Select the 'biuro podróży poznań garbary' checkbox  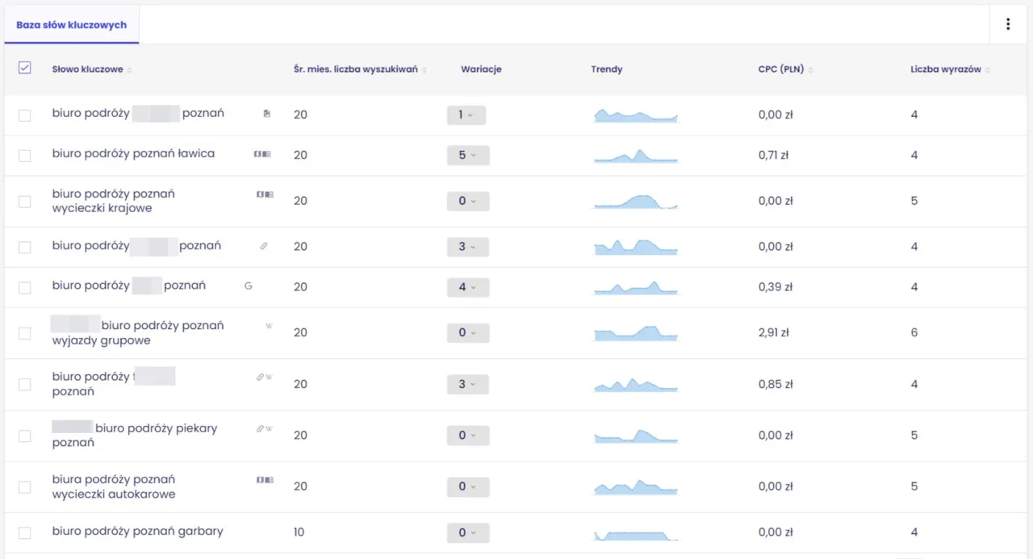tap(24, 533)
